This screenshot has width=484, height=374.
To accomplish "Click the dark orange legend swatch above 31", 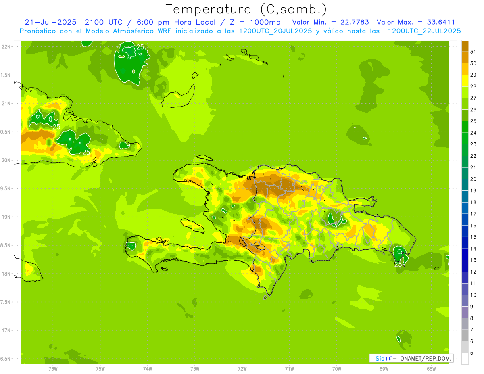I will coord(465,46).
